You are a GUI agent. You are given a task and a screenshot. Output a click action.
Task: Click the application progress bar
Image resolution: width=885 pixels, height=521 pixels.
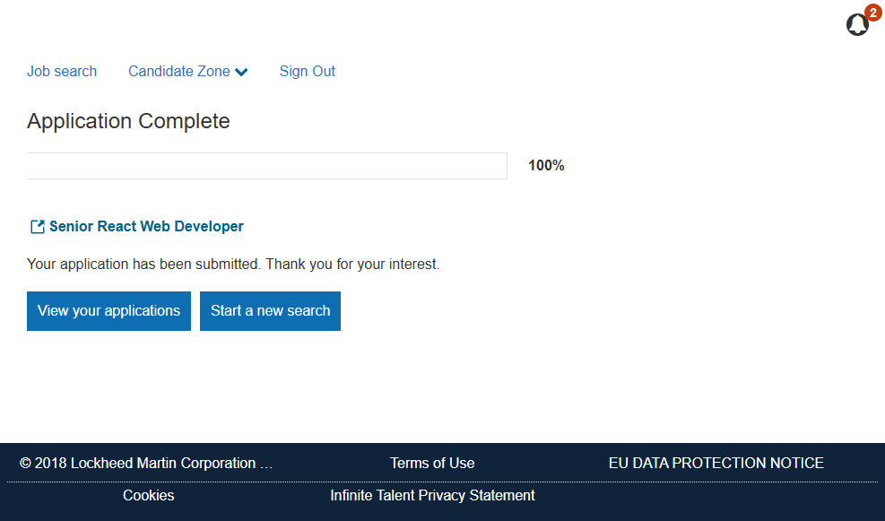pyautogui.click(x=266, y=166)
